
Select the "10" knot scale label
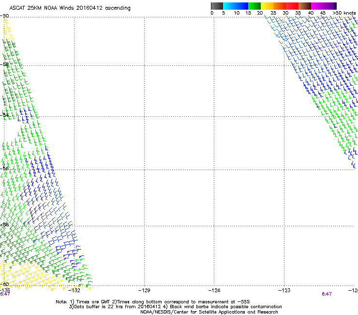pyautogui.click(x=237, y=13)
